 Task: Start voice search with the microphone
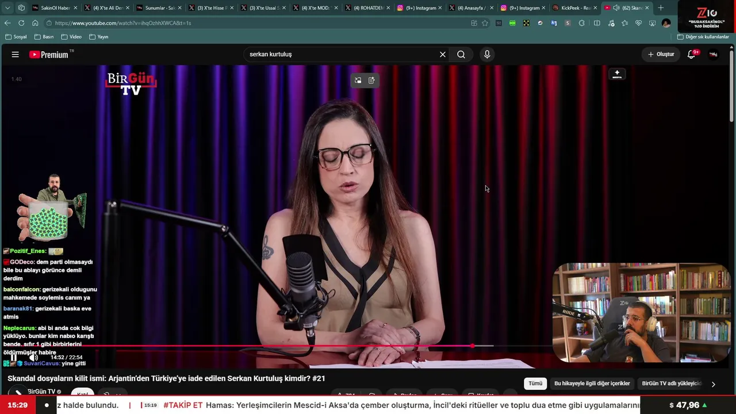click(487, 55)
